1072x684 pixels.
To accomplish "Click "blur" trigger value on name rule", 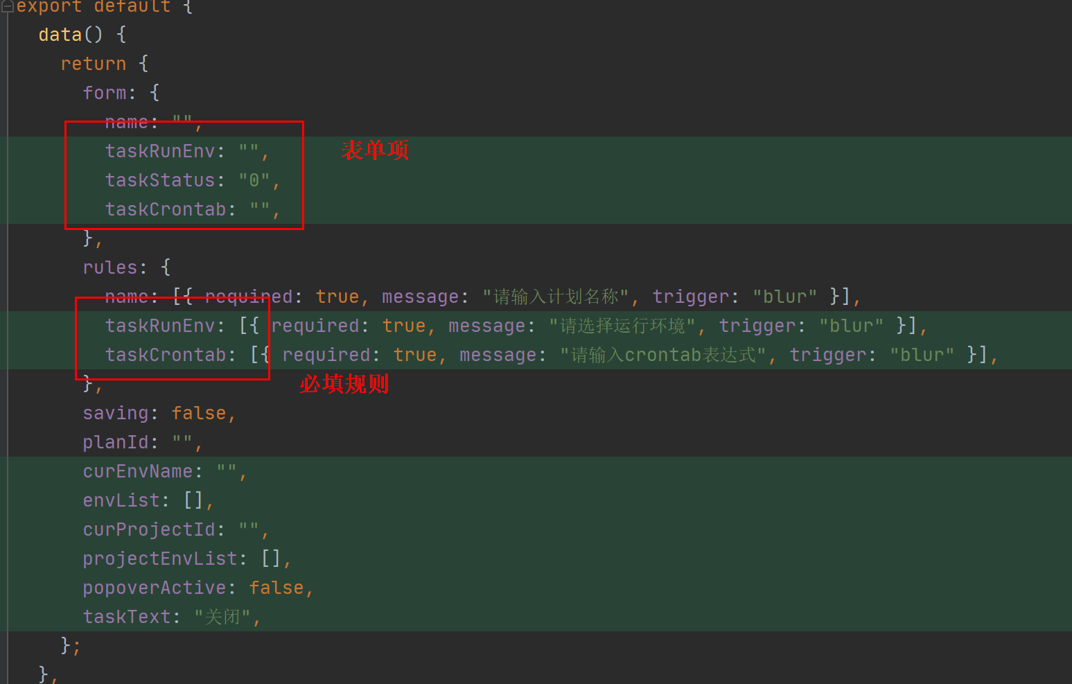I will click(x=785, y=297).
